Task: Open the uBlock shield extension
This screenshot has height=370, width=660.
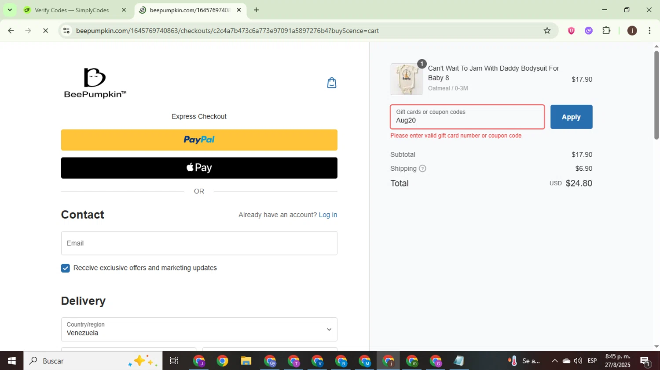Action: coord(571,31)
